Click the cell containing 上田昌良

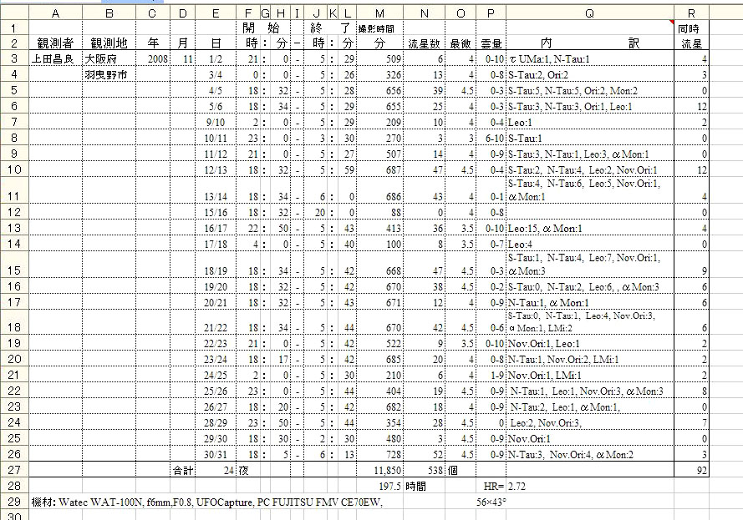(55, 59)
